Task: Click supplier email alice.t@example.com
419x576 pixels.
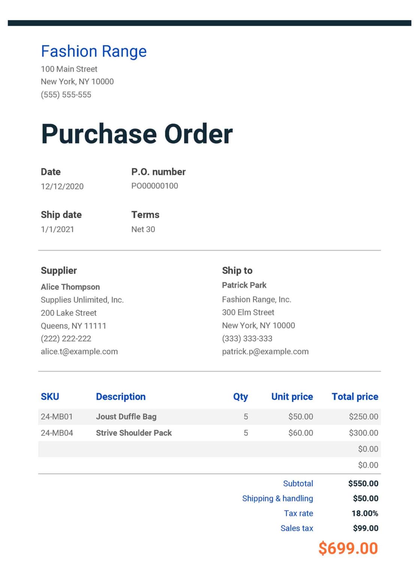Action: pyautogui.click(x=79, y=351)
